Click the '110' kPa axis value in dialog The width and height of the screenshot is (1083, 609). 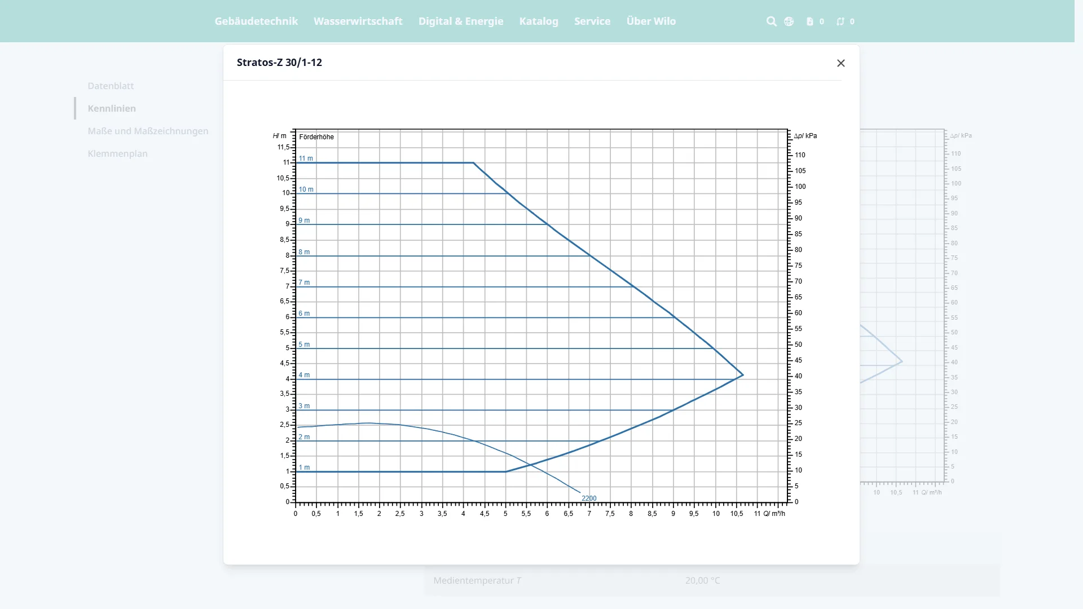coord(800,155)
